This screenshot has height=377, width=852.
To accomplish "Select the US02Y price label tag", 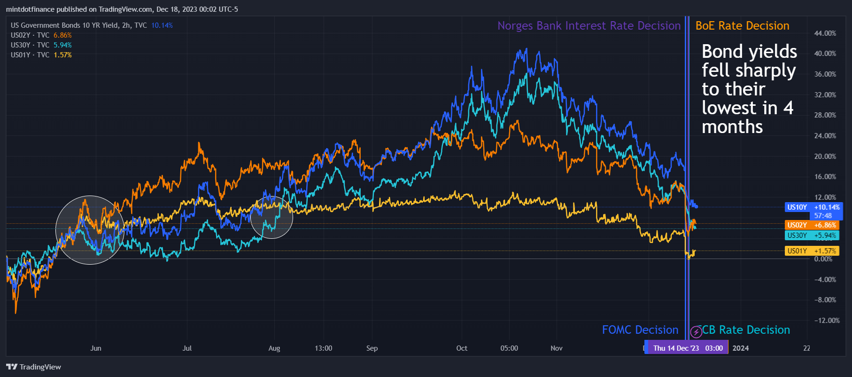I will coord(812,225).
